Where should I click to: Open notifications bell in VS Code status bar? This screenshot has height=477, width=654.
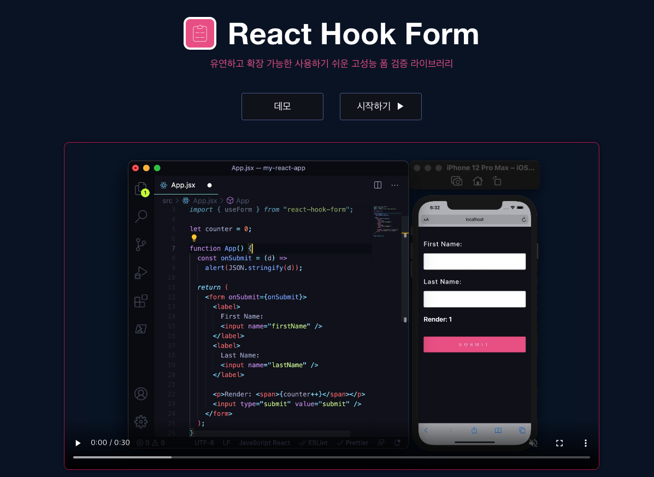pyautogui.click(x=398, y=443)
